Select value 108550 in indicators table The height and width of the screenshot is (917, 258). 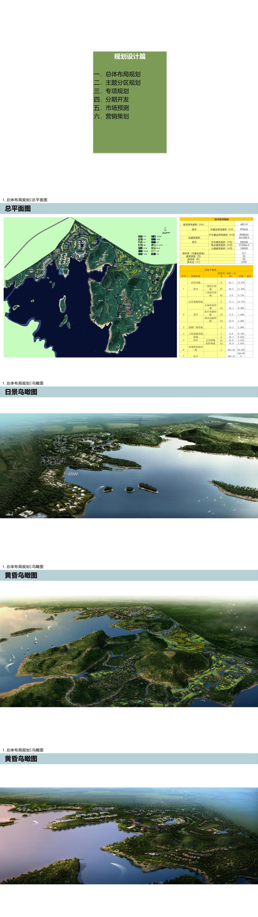[x=244, y=248]
